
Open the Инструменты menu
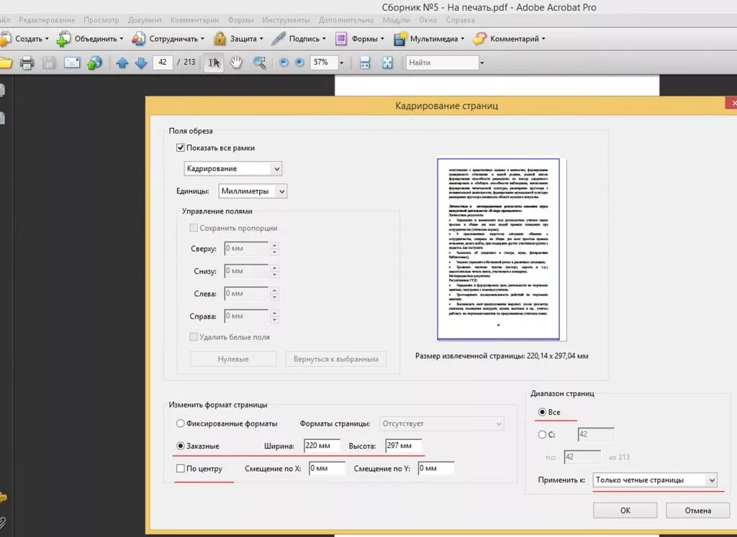[x=286, y=20]
